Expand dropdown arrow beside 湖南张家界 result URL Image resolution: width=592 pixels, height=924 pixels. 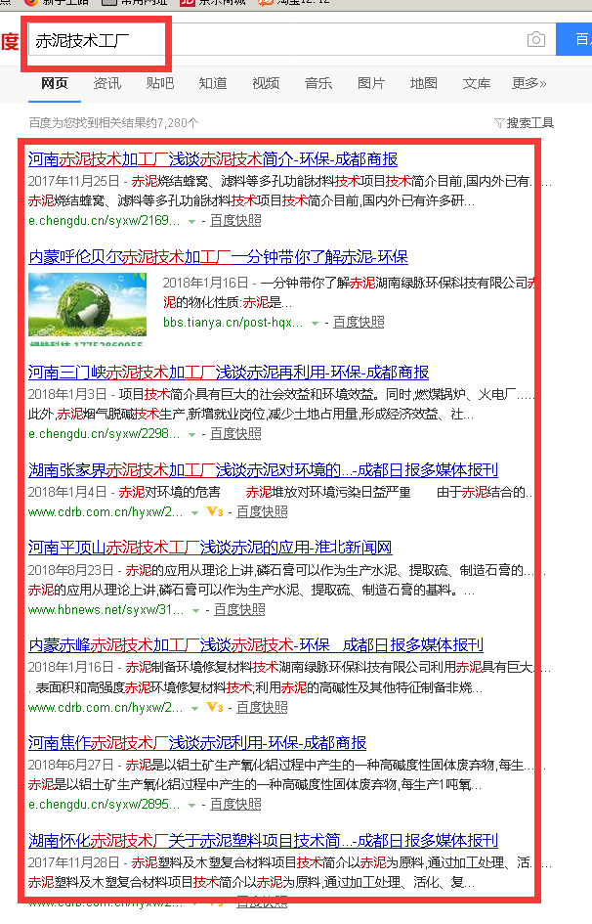194,513
